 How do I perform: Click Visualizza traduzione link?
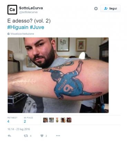(22, 34)
